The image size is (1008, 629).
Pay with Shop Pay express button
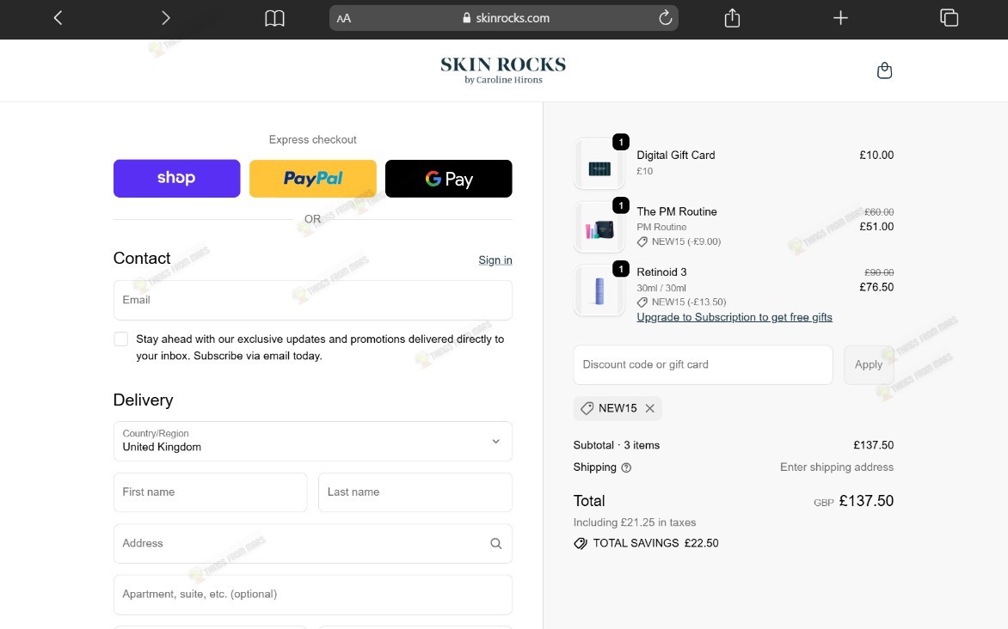(177, 179)
